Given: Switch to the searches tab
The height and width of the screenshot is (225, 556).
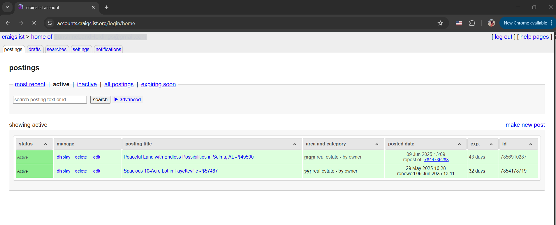Looking at the screenshot, I should coord(57,49).
